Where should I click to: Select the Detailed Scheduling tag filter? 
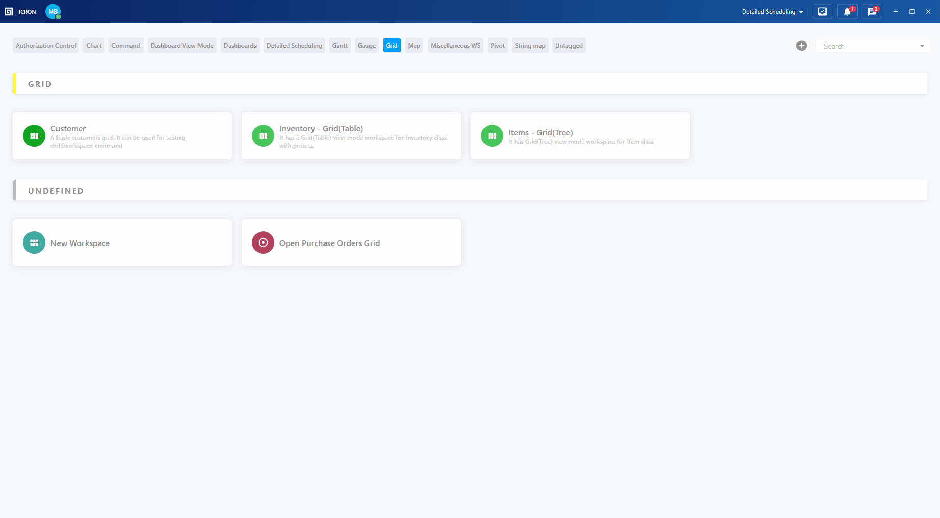[x=294, y=46]
